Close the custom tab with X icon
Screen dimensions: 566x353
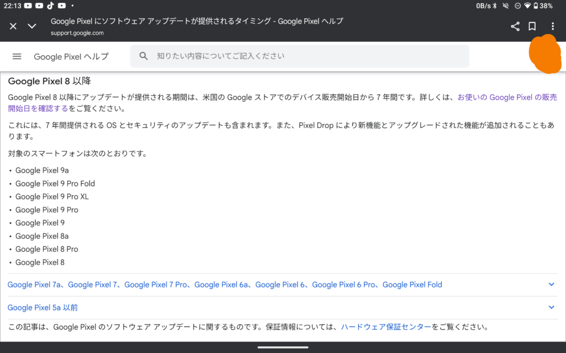pos(13,26)
